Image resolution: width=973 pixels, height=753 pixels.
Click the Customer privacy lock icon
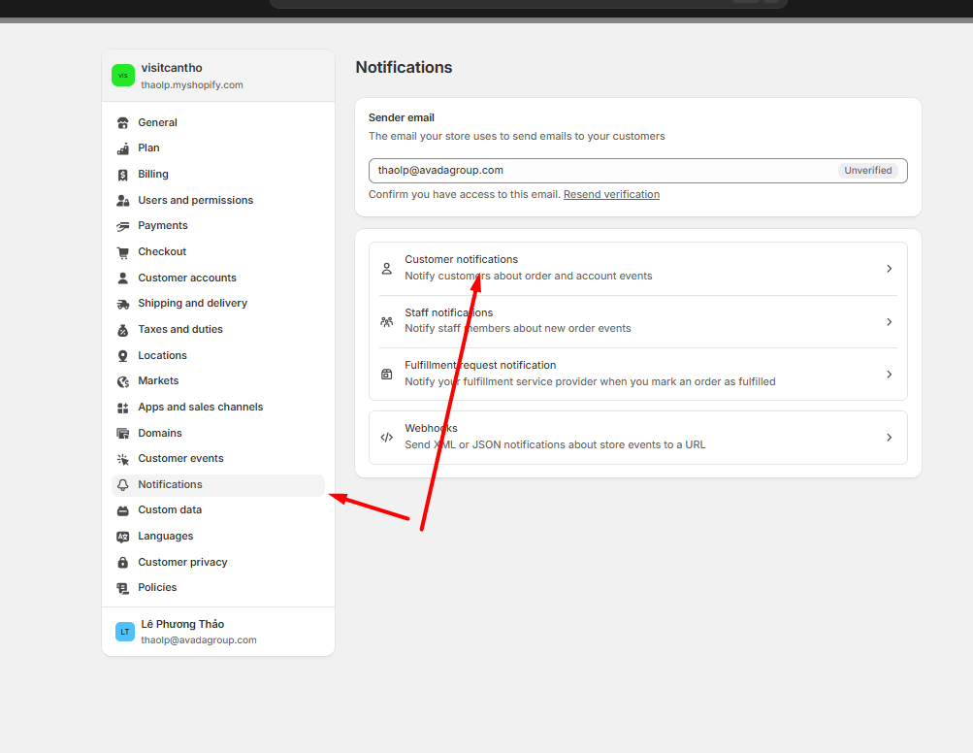click(x=123, y=563)
